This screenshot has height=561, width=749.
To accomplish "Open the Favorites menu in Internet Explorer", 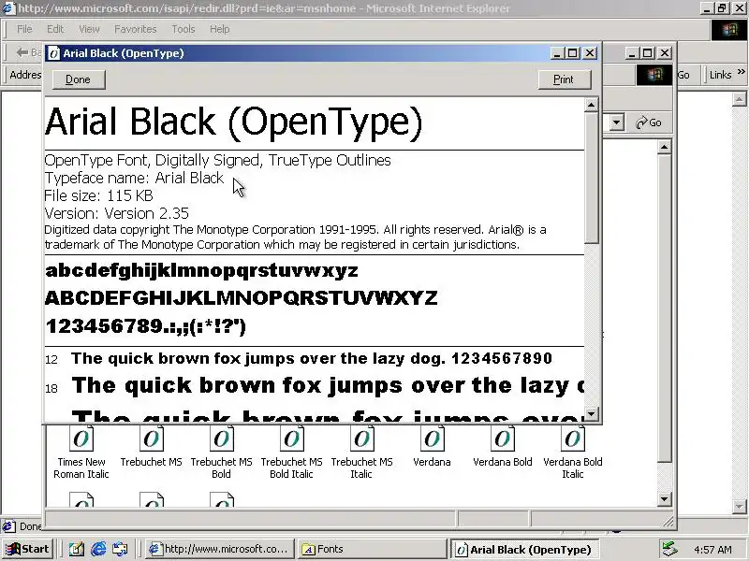I will (x=135, y=29).
